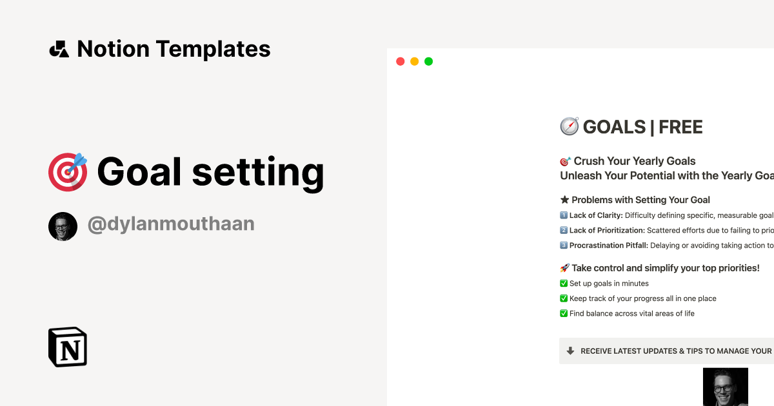Toggle the checkmark on Find balance across vital areas
The width and height of the screenshot is (774, 406).
562,313
